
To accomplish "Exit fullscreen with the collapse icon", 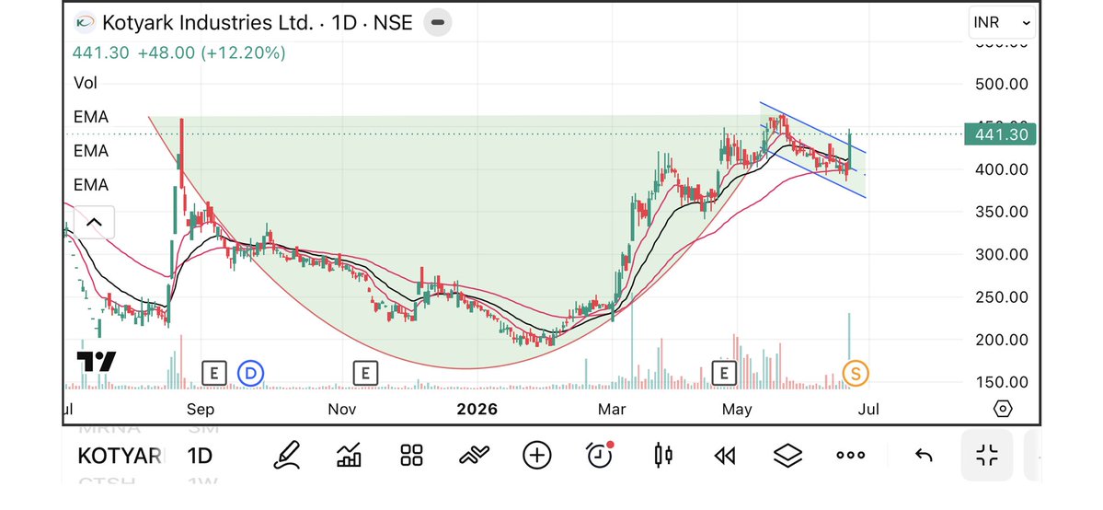I will click(987, 456).
